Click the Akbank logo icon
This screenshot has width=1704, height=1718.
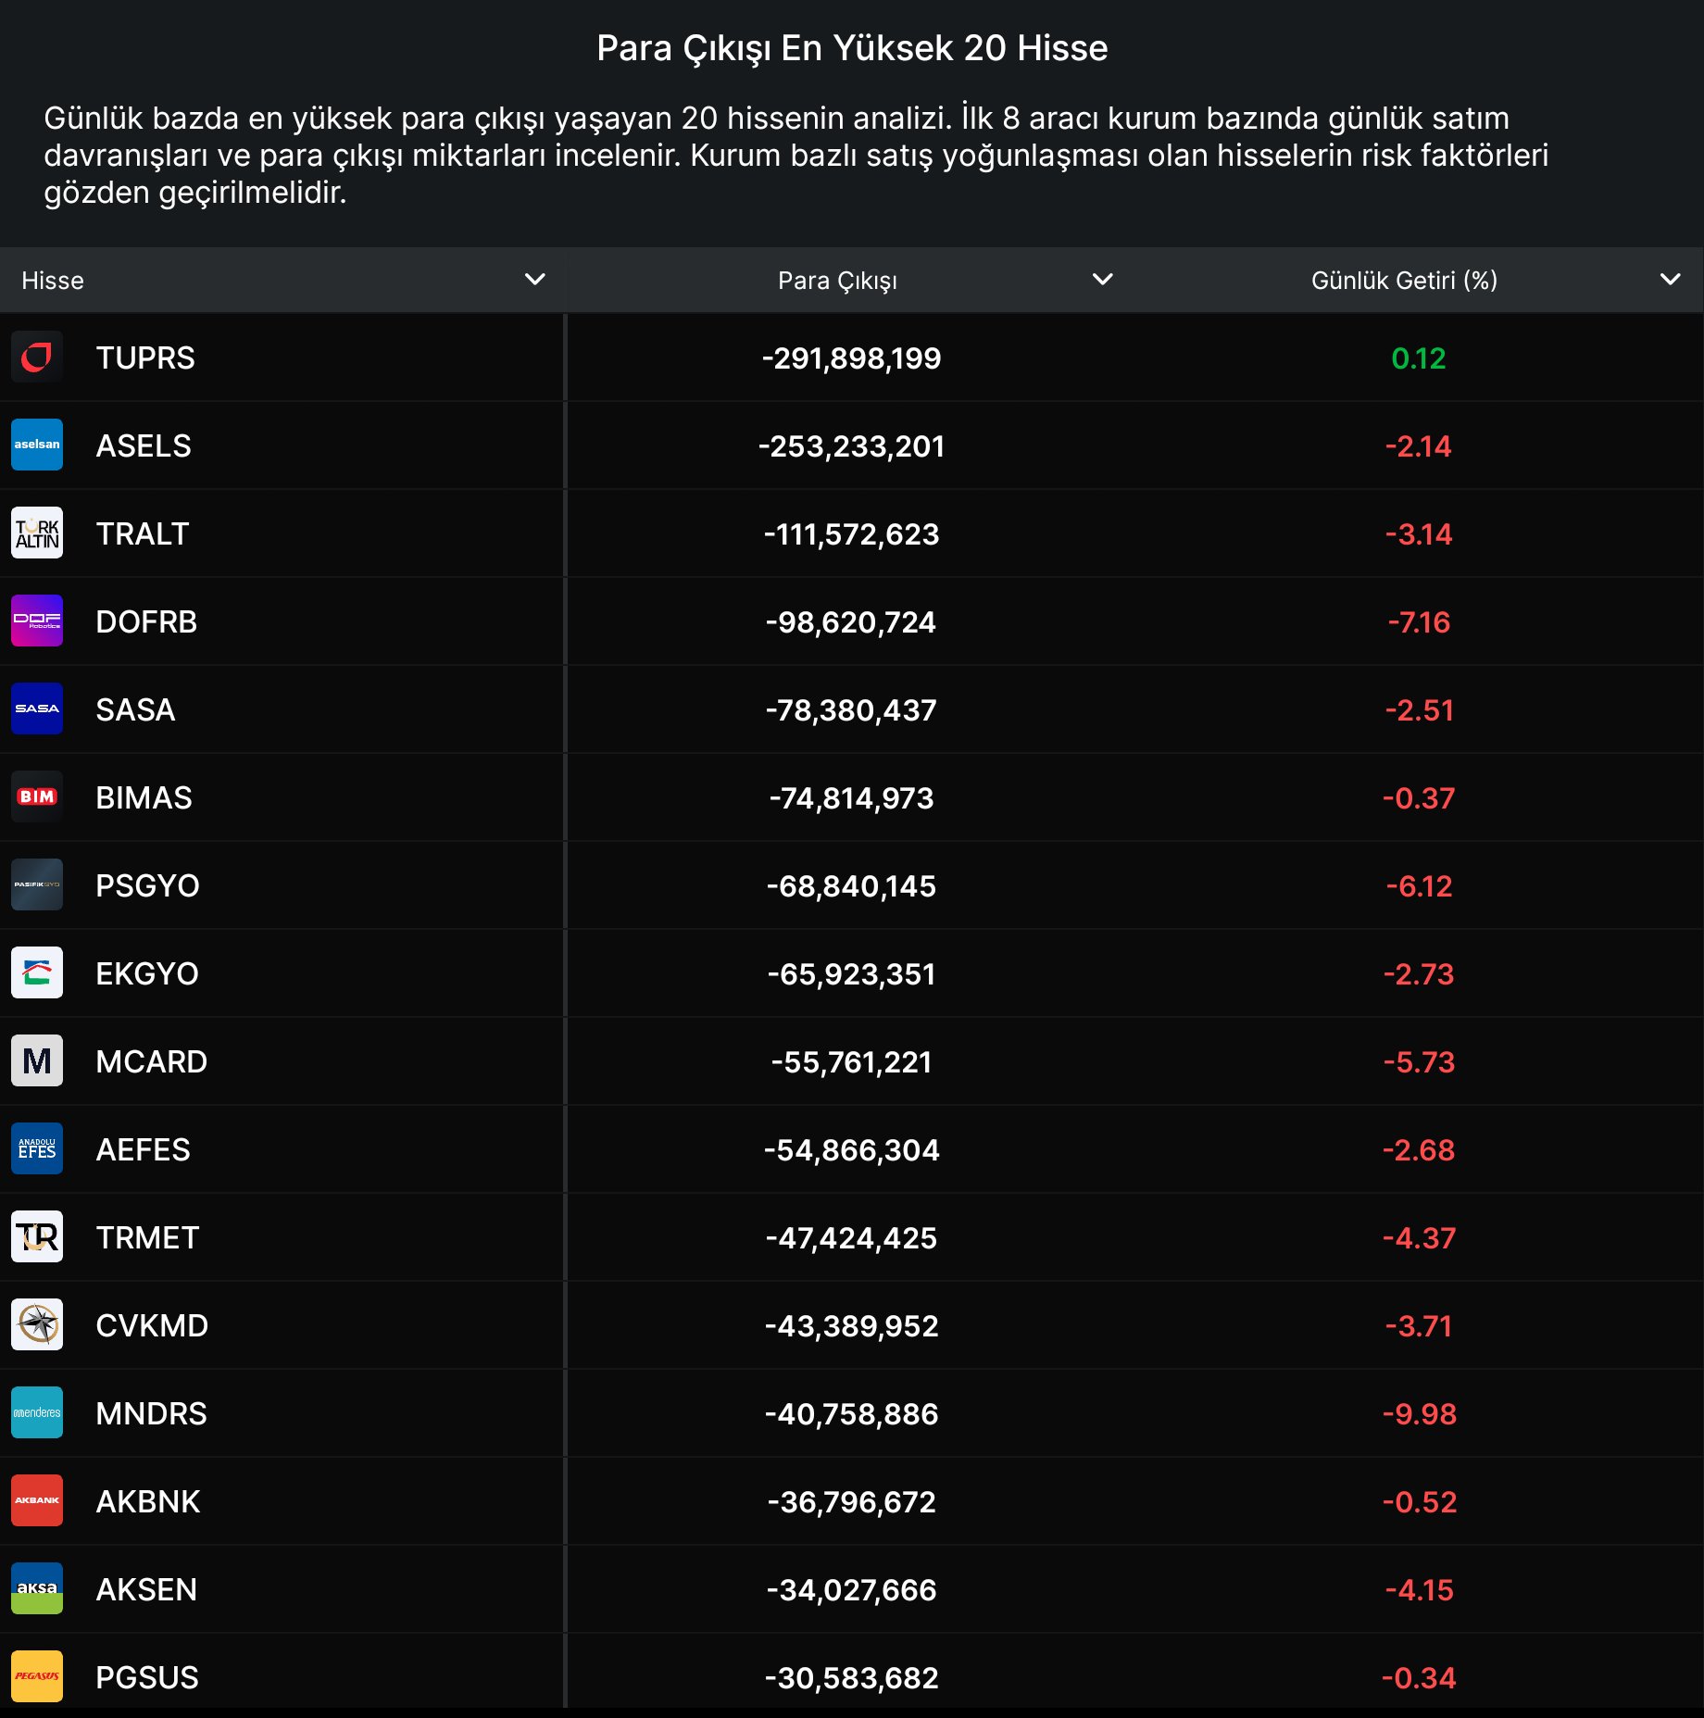pyautogui.click(x=37, y=1501)
